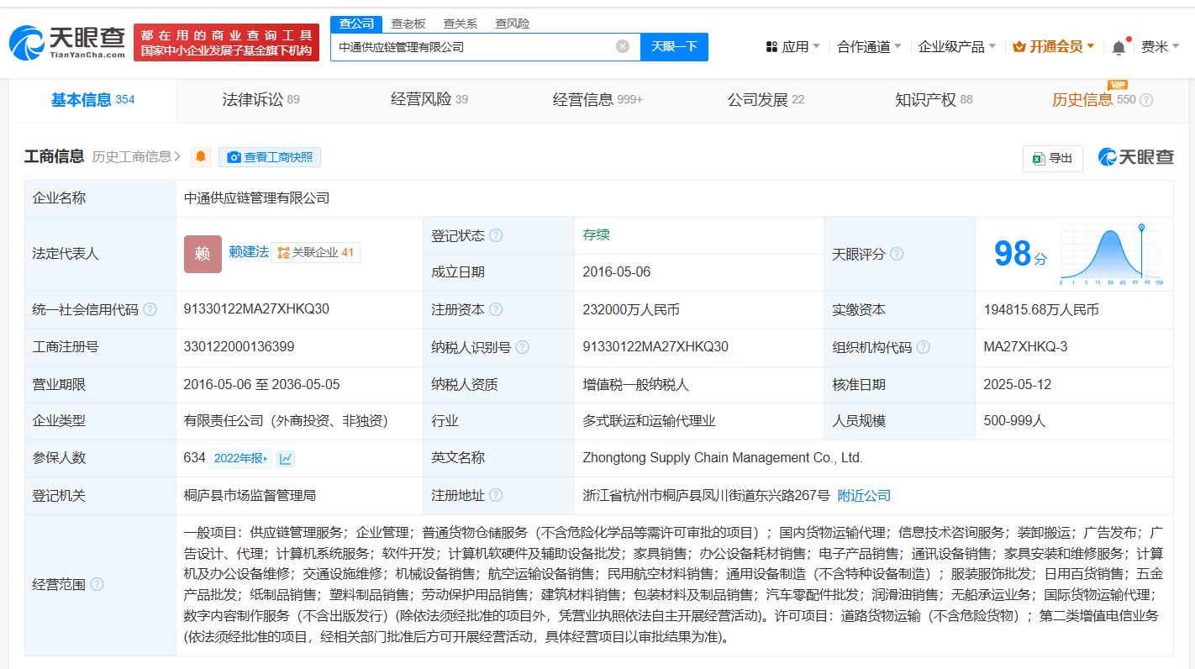Screen dimensions: 1195x669
Task: Select the 查老板 search tab
Action: [x=408, y=24]
